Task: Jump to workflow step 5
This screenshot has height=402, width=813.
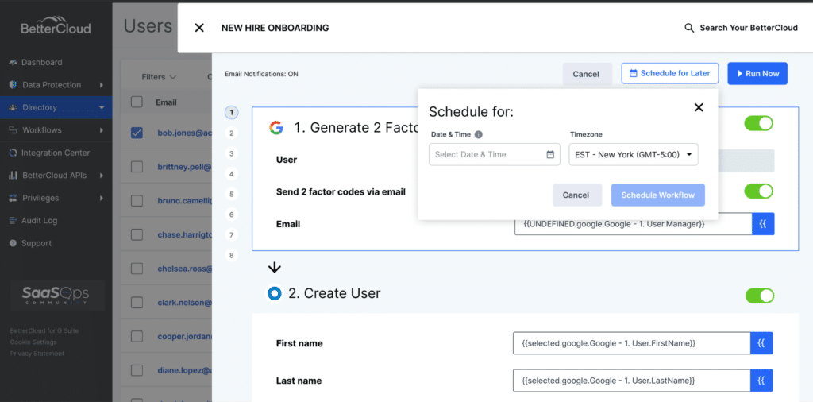Action: 231,195
